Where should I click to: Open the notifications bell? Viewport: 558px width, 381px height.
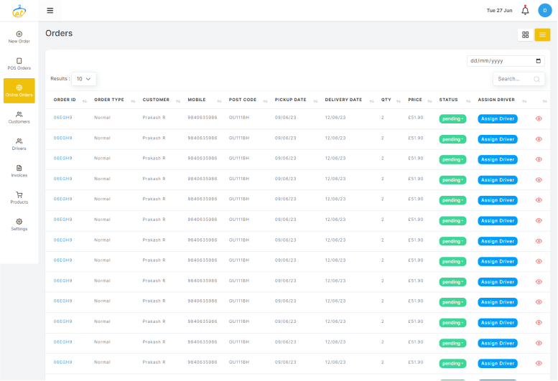(x=525, y=10)
